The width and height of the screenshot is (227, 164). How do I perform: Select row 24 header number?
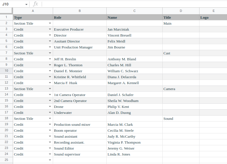tap(6, 154)
